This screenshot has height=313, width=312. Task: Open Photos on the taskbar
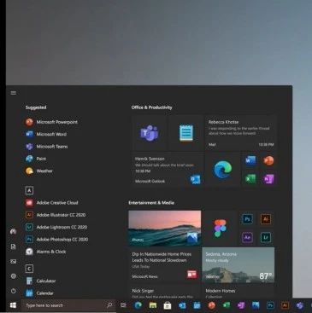[x=256, y=305]
